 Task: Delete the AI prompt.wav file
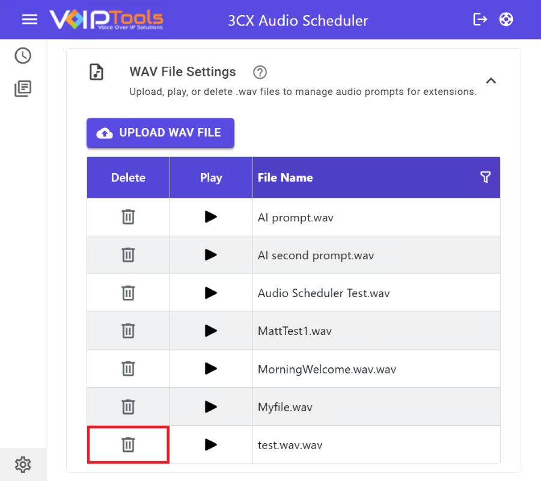[128, 217]
